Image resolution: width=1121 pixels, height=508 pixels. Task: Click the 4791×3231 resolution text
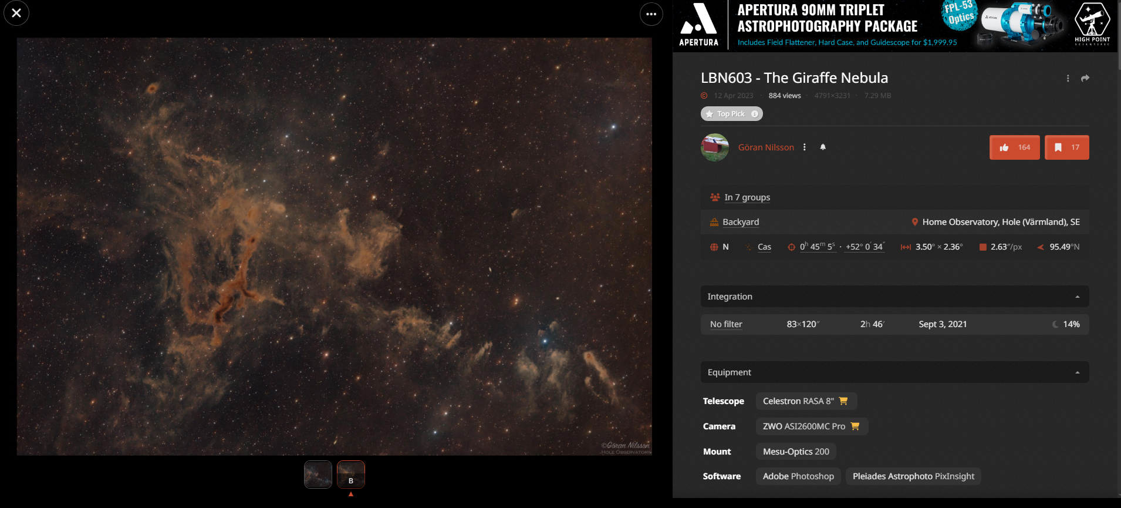tap(832, 96)
